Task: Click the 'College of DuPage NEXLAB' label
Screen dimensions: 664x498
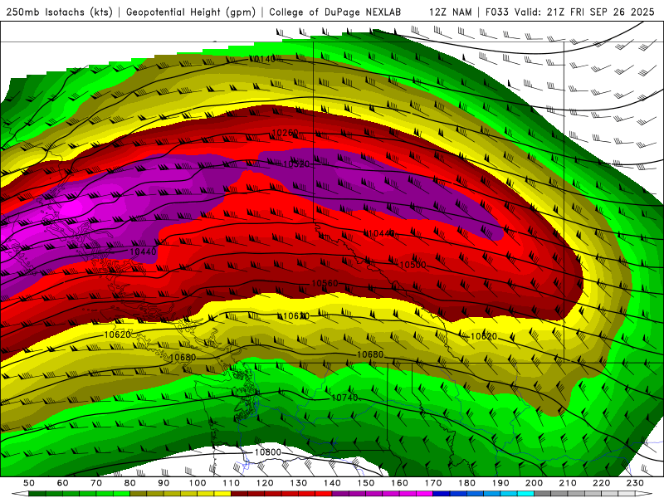Action: (335, 12)
